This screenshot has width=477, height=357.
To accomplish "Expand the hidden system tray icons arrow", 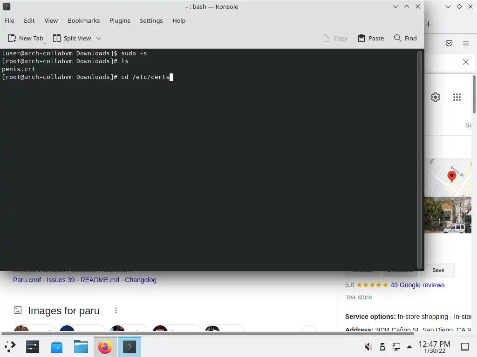I will point(409,347).
